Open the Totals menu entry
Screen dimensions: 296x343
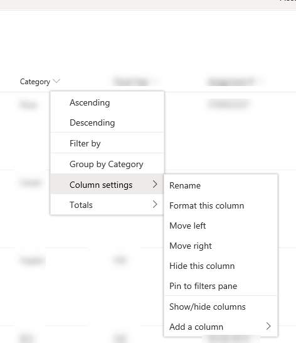pos(107,205)
